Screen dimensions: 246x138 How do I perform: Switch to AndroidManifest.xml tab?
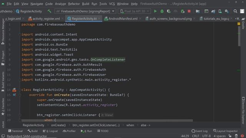(121, 19)
